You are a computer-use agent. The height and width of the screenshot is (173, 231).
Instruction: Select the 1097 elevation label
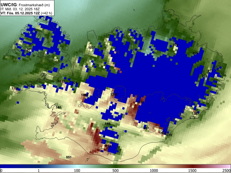92,48
